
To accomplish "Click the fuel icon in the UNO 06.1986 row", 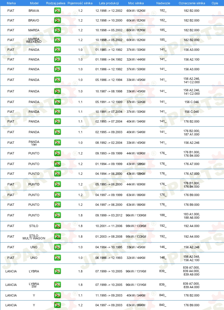I will 57,257.
